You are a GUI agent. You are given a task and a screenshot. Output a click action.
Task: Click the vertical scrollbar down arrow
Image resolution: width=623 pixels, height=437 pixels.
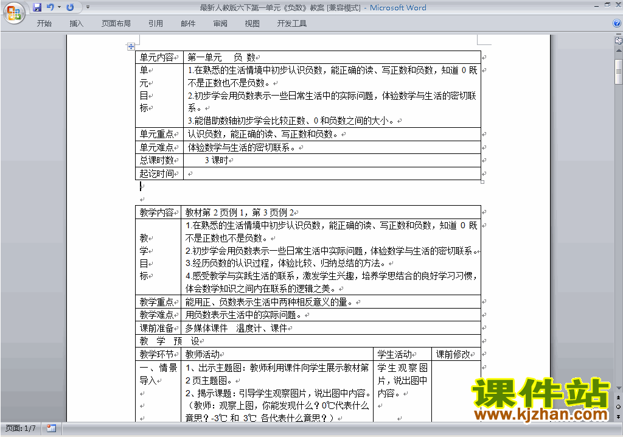click(x=619, y=388)
